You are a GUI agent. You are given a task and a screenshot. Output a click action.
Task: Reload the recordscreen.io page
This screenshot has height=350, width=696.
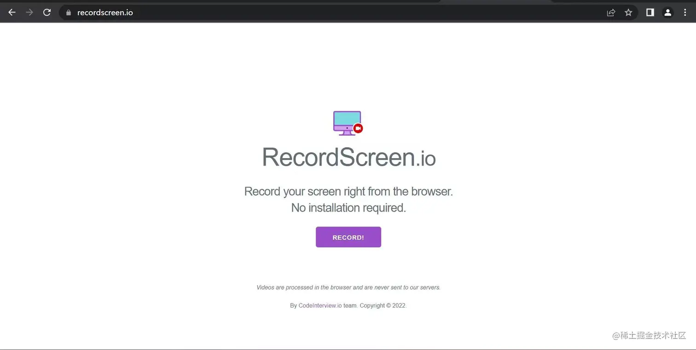(47, 12)
